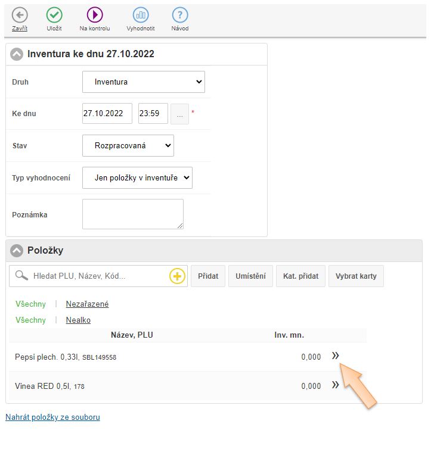Click the yellow plus add icon
The height and width of the screenshot is (452, 437).
point(178,276)
